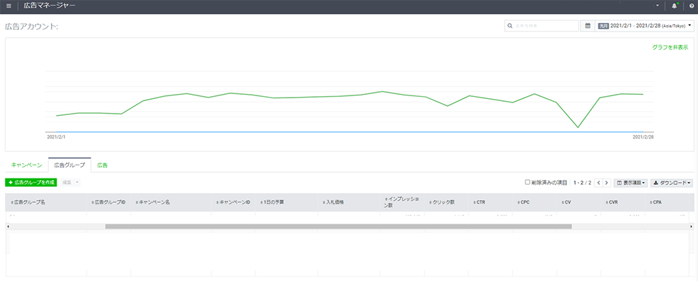Viewport: 698px width, 281px height.
Task: Sort by CPC column
Action: (523, 202)
